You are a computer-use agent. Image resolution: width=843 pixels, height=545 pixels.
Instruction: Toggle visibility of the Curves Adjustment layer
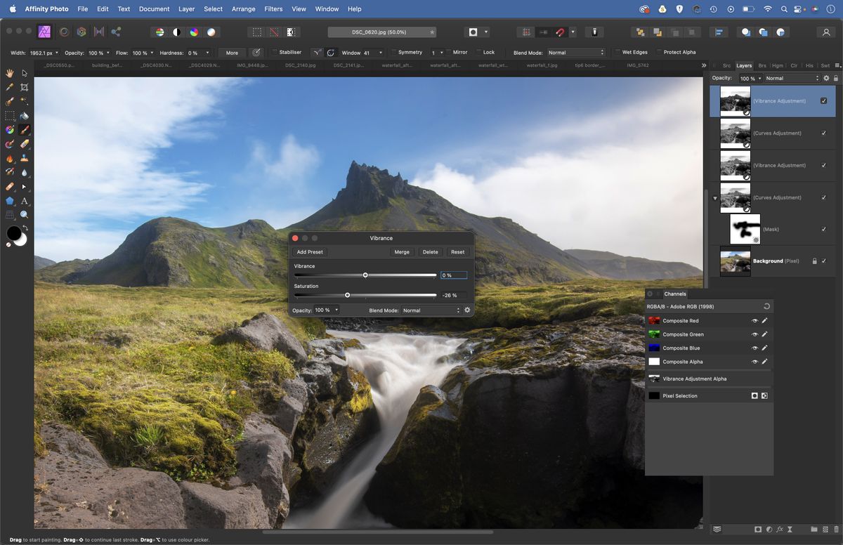(x=823, y=133)
